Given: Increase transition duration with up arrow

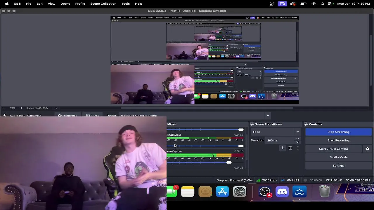Looking at the screenshot, I should (298, 139).
